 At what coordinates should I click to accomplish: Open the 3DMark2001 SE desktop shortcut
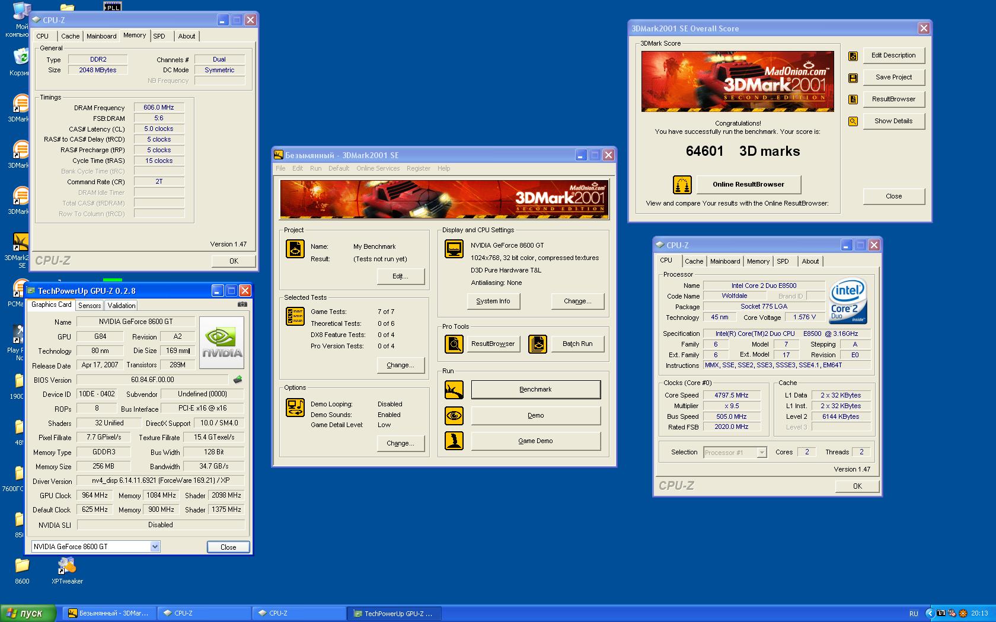(20, 250)
